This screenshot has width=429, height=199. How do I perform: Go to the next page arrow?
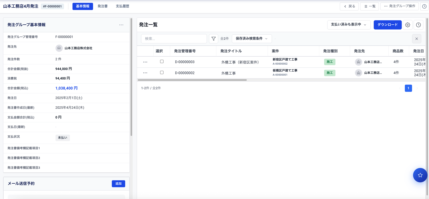click(417, 88)
